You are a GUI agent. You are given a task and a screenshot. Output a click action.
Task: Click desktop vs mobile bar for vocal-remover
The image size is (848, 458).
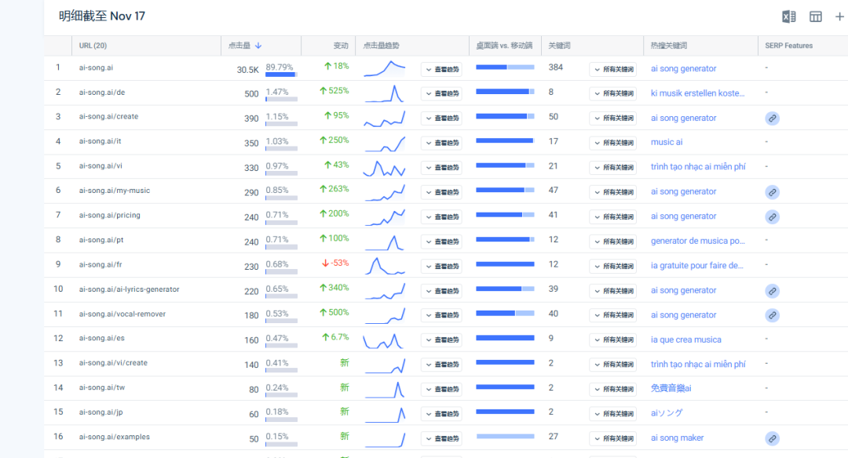pos(505,313)
